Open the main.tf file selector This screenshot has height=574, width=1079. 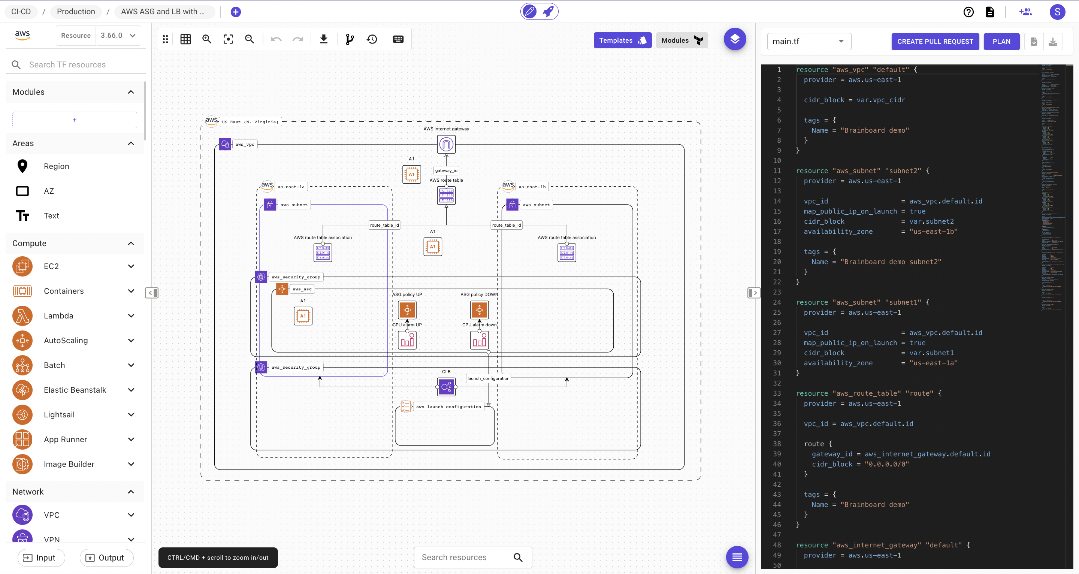[809, 41]
